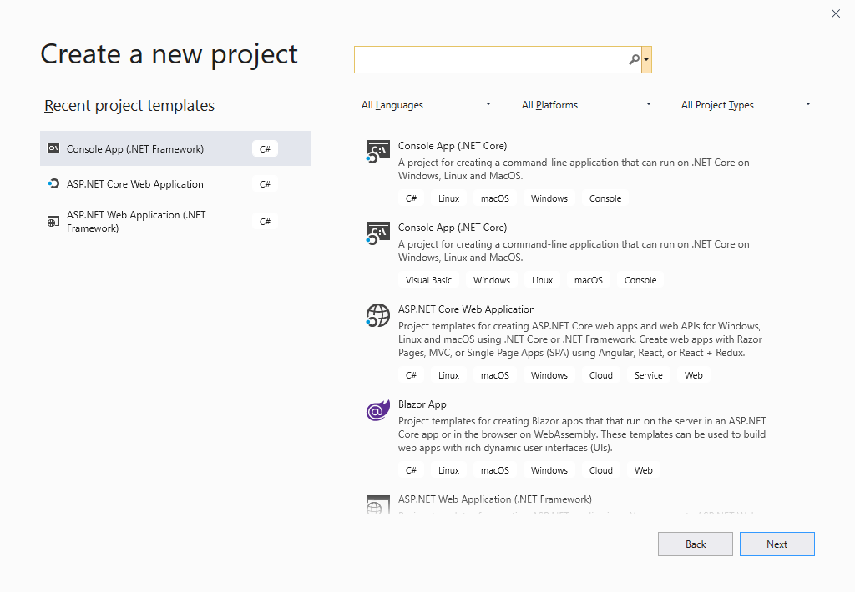
Task: Click the Visual Basic tag
Action: 428,280
